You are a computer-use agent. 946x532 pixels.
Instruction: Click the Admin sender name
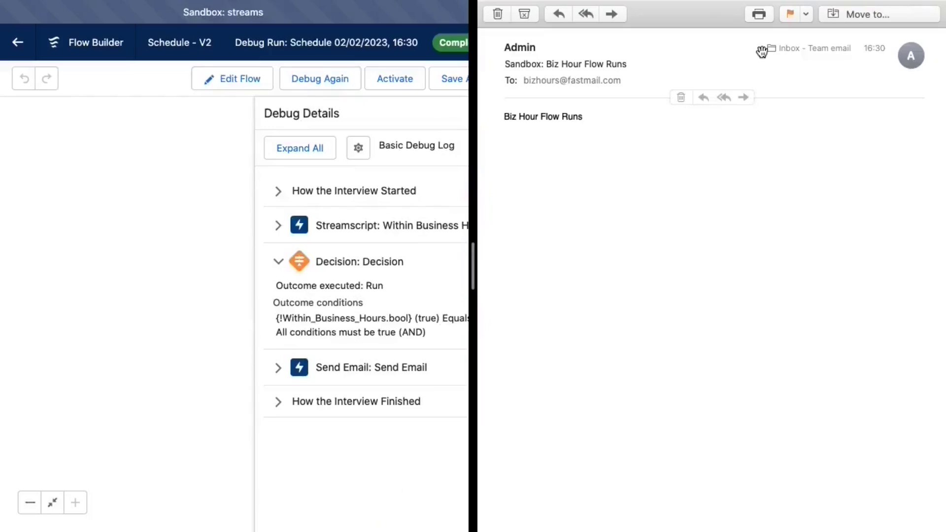tap(519, 47)
